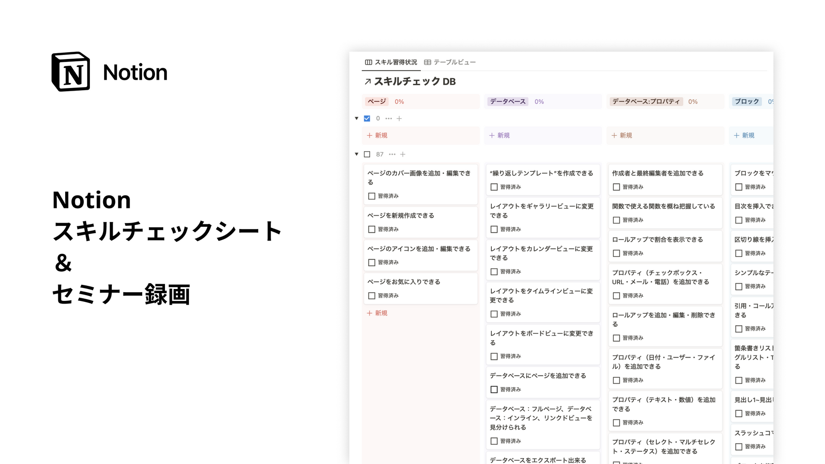Collapse the checked group 0 triangle
Screen dimensions: 825x464
357,118
